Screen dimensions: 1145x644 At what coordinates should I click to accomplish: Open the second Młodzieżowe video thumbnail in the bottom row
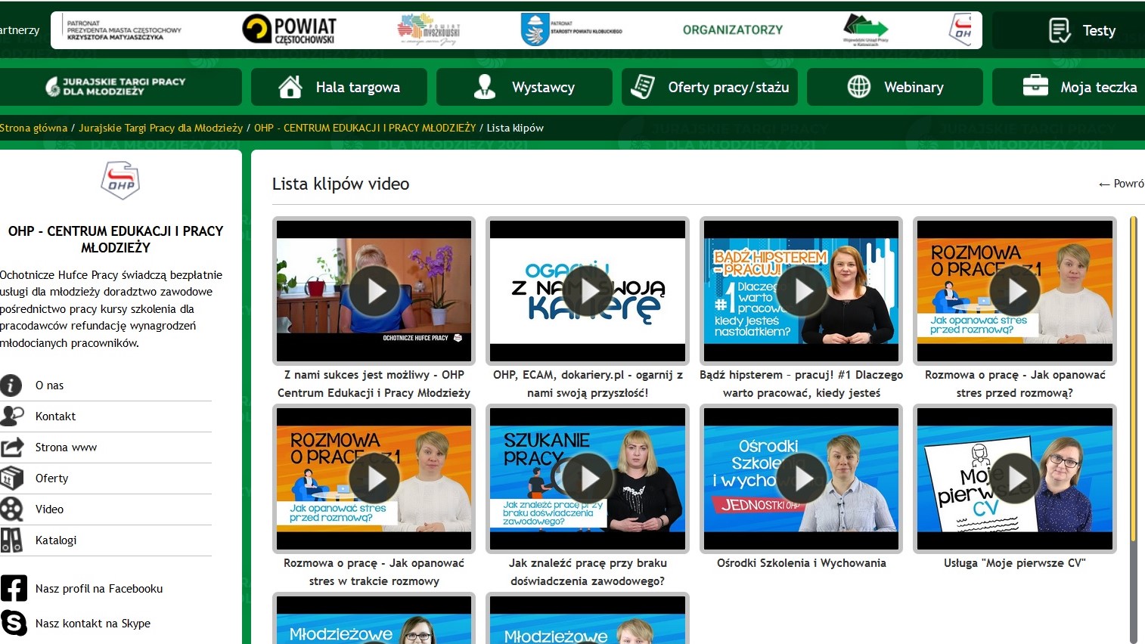(588, 620)
